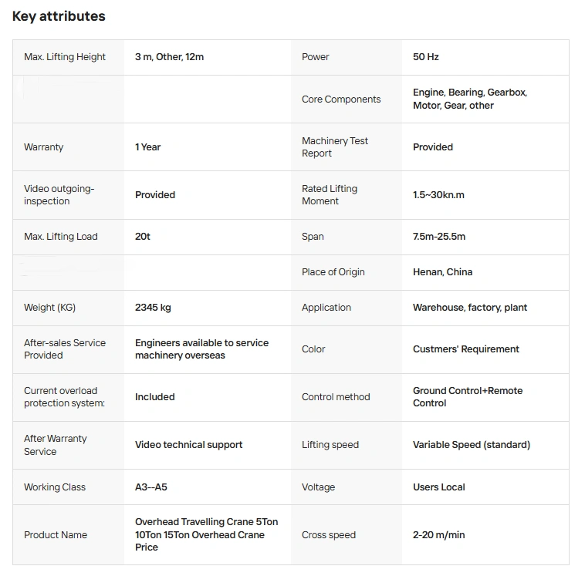Select the "Henan, China" origin value
This screenshot has height=576, width=585.
pyautogui.click(x=442, y=272)
